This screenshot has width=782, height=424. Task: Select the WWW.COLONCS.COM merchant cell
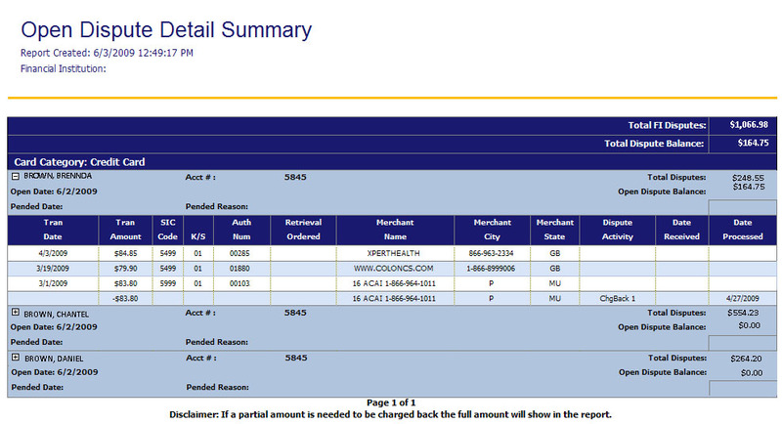coord(395,268)
